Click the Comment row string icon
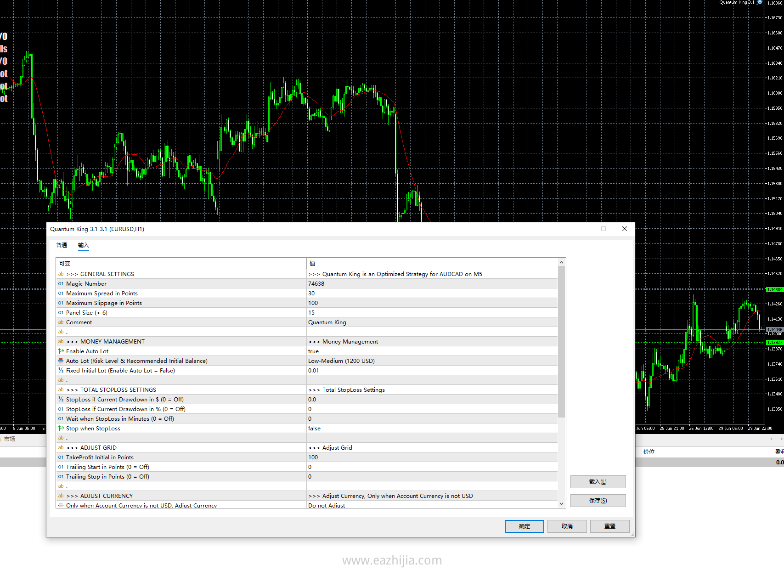Viewport: 784px width, 570px height. 61,322
